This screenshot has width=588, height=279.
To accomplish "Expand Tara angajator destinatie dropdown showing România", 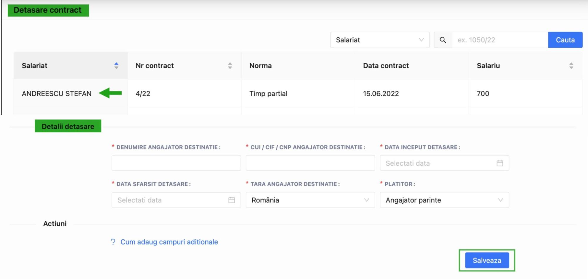I will [x=310, y=200].
